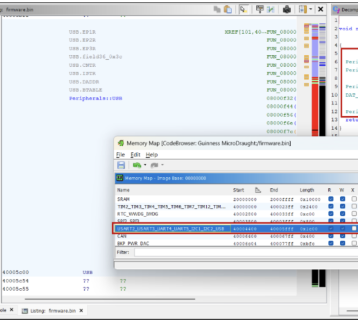Open the Edit menu in Memory Map
This screenshot has height=321, width=358.
135,155
